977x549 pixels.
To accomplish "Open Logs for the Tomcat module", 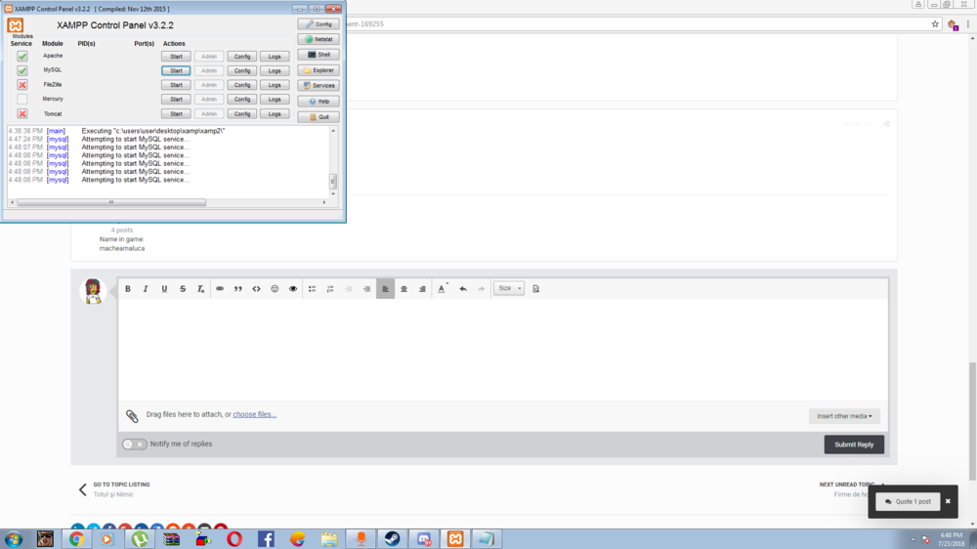I will (x=275, y=114).
